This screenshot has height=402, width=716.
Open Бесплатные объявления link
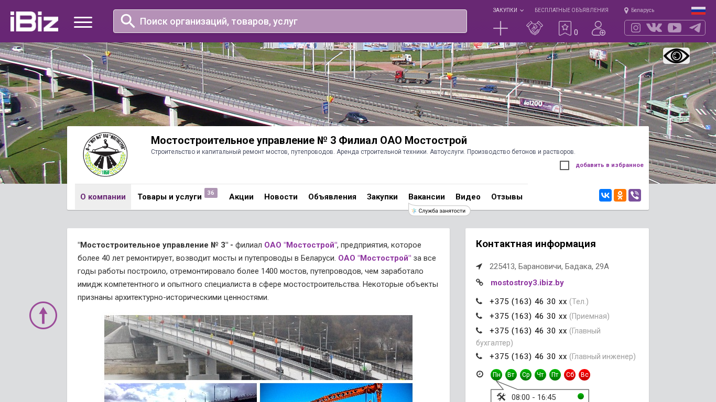[x=571, y=10]
